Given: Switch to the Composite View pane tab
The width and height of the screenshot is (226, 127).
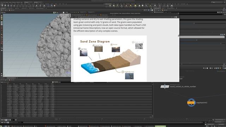Looking at the screenshot, I should coord(24,8).
